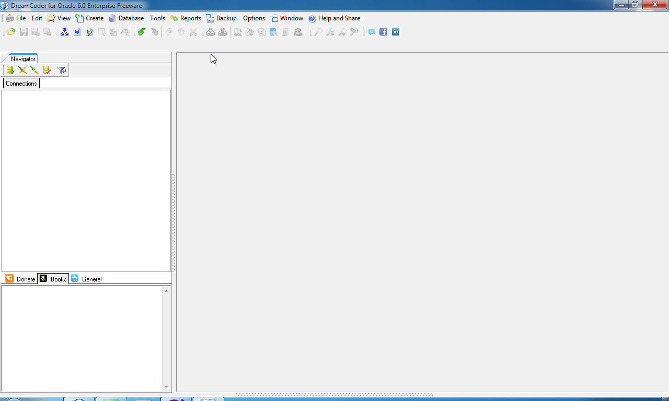The image size is (669, 401).
Task: Click the grayed-out save floppy icon
Action: click(24, 32)
